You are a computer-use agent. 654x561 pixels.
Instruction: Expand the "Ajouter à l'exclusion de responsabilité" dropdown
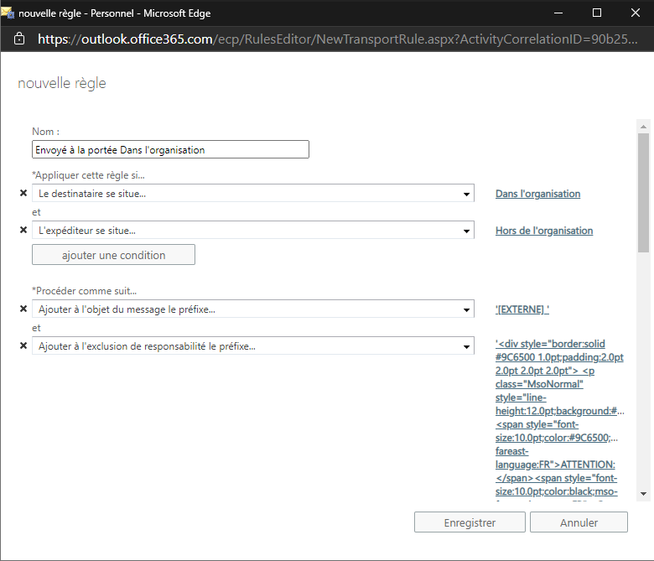(x=252, y=346)
